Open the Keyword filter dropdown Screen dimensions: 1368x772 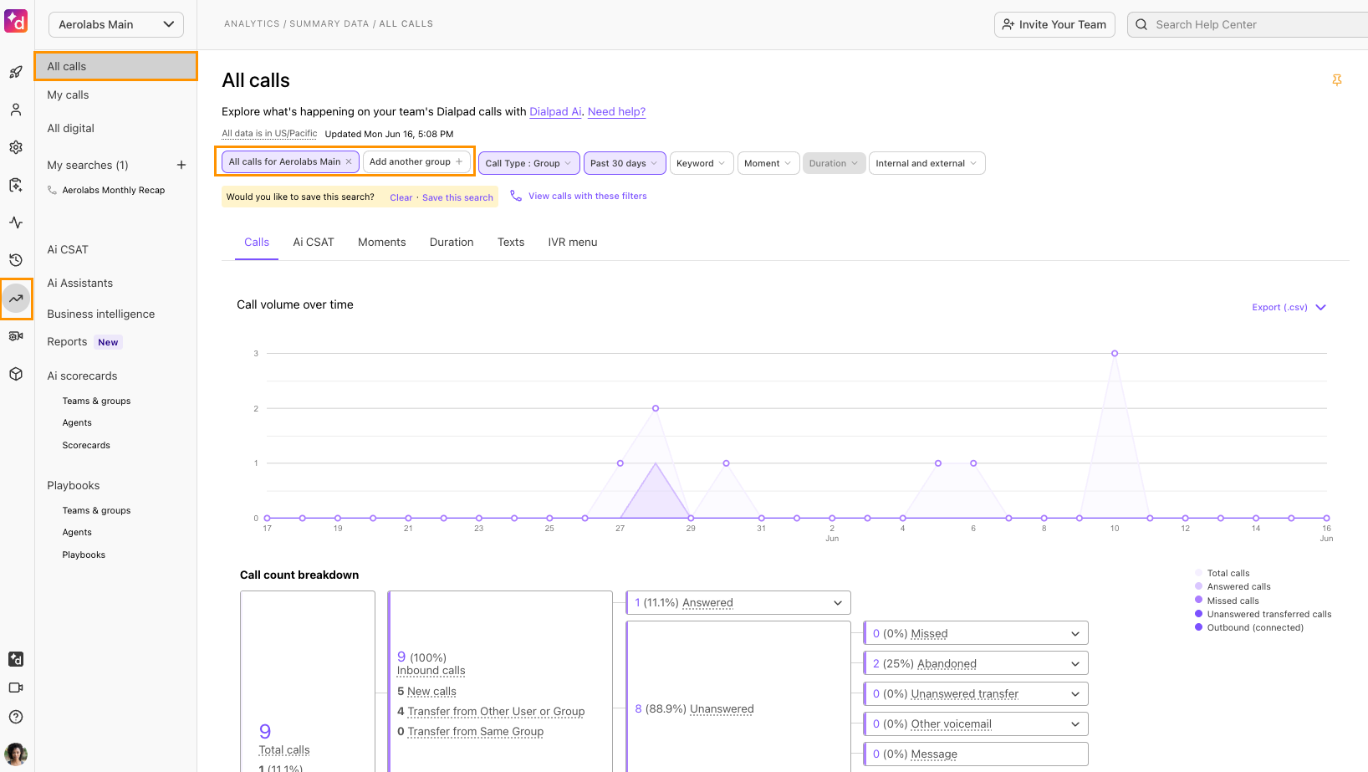(702, 163)
